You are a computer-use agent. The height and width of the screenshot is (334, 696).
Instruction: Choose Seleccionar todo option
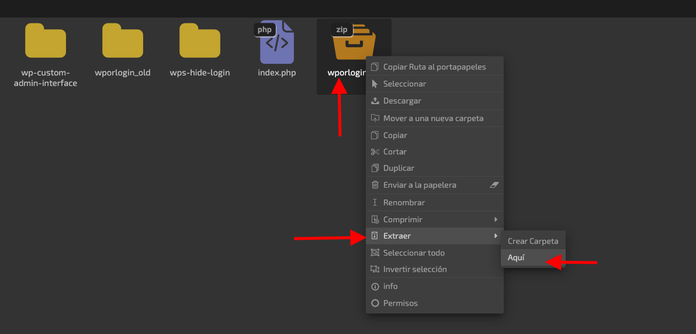[435, 253]
